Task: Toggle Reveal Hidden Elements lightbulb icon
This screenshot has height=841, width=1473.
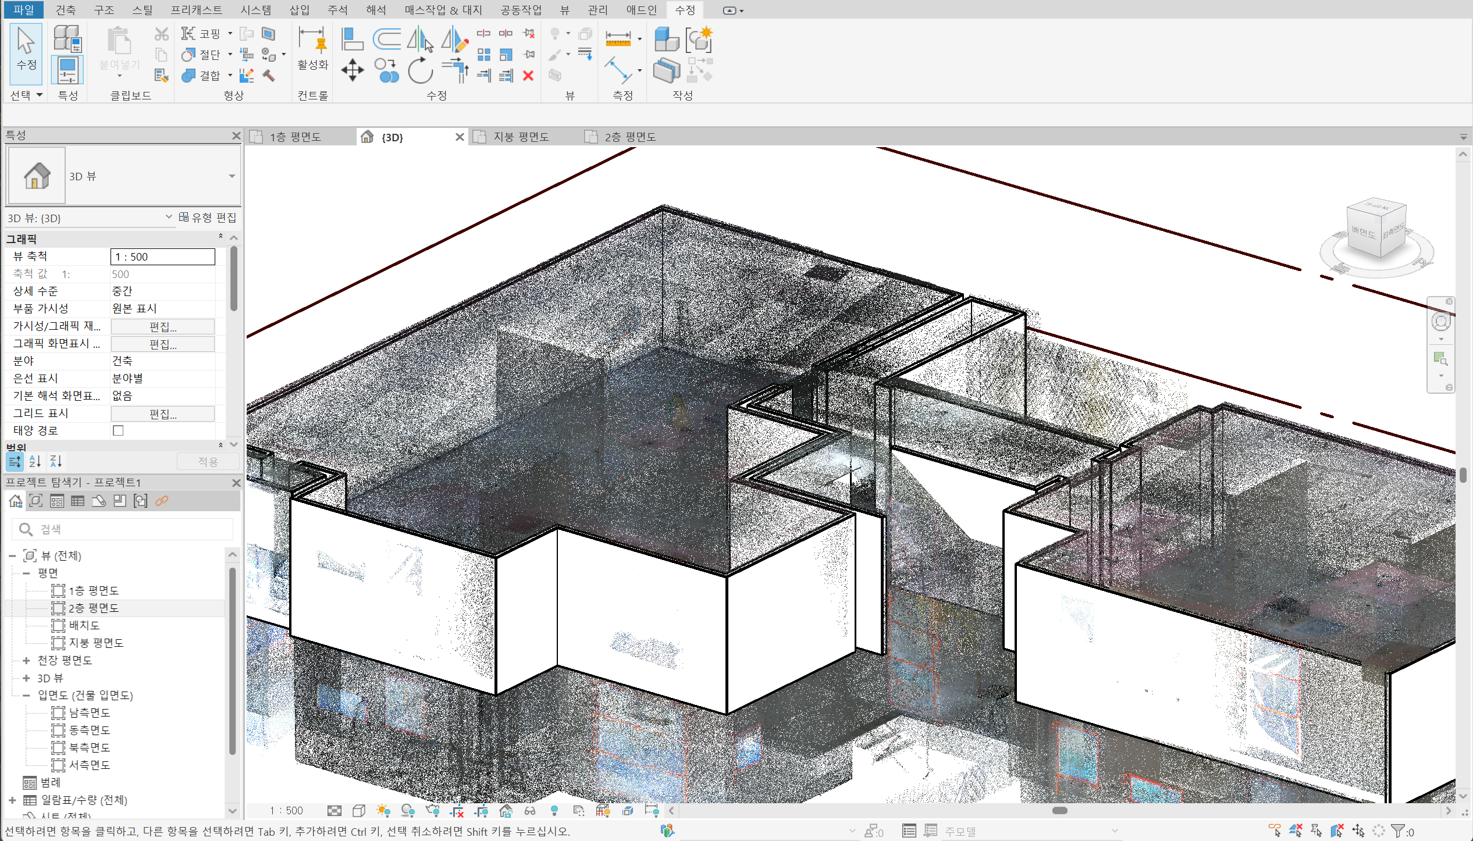Action: coord(554,810)
